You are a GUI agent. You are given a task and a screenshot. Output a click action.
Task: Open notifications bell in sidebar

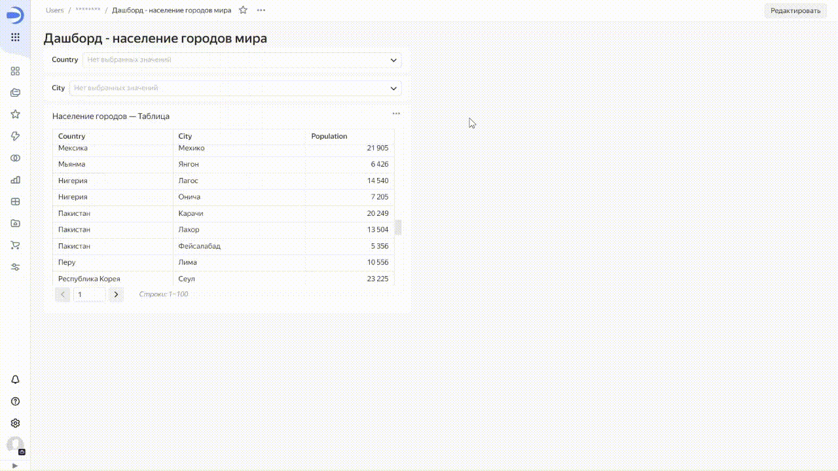pyautogui.click(x=15, y=380)
